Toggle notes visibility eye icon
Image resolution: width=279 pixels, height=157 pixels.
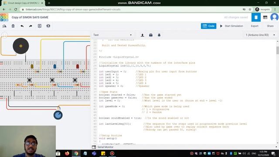point(48,26)
